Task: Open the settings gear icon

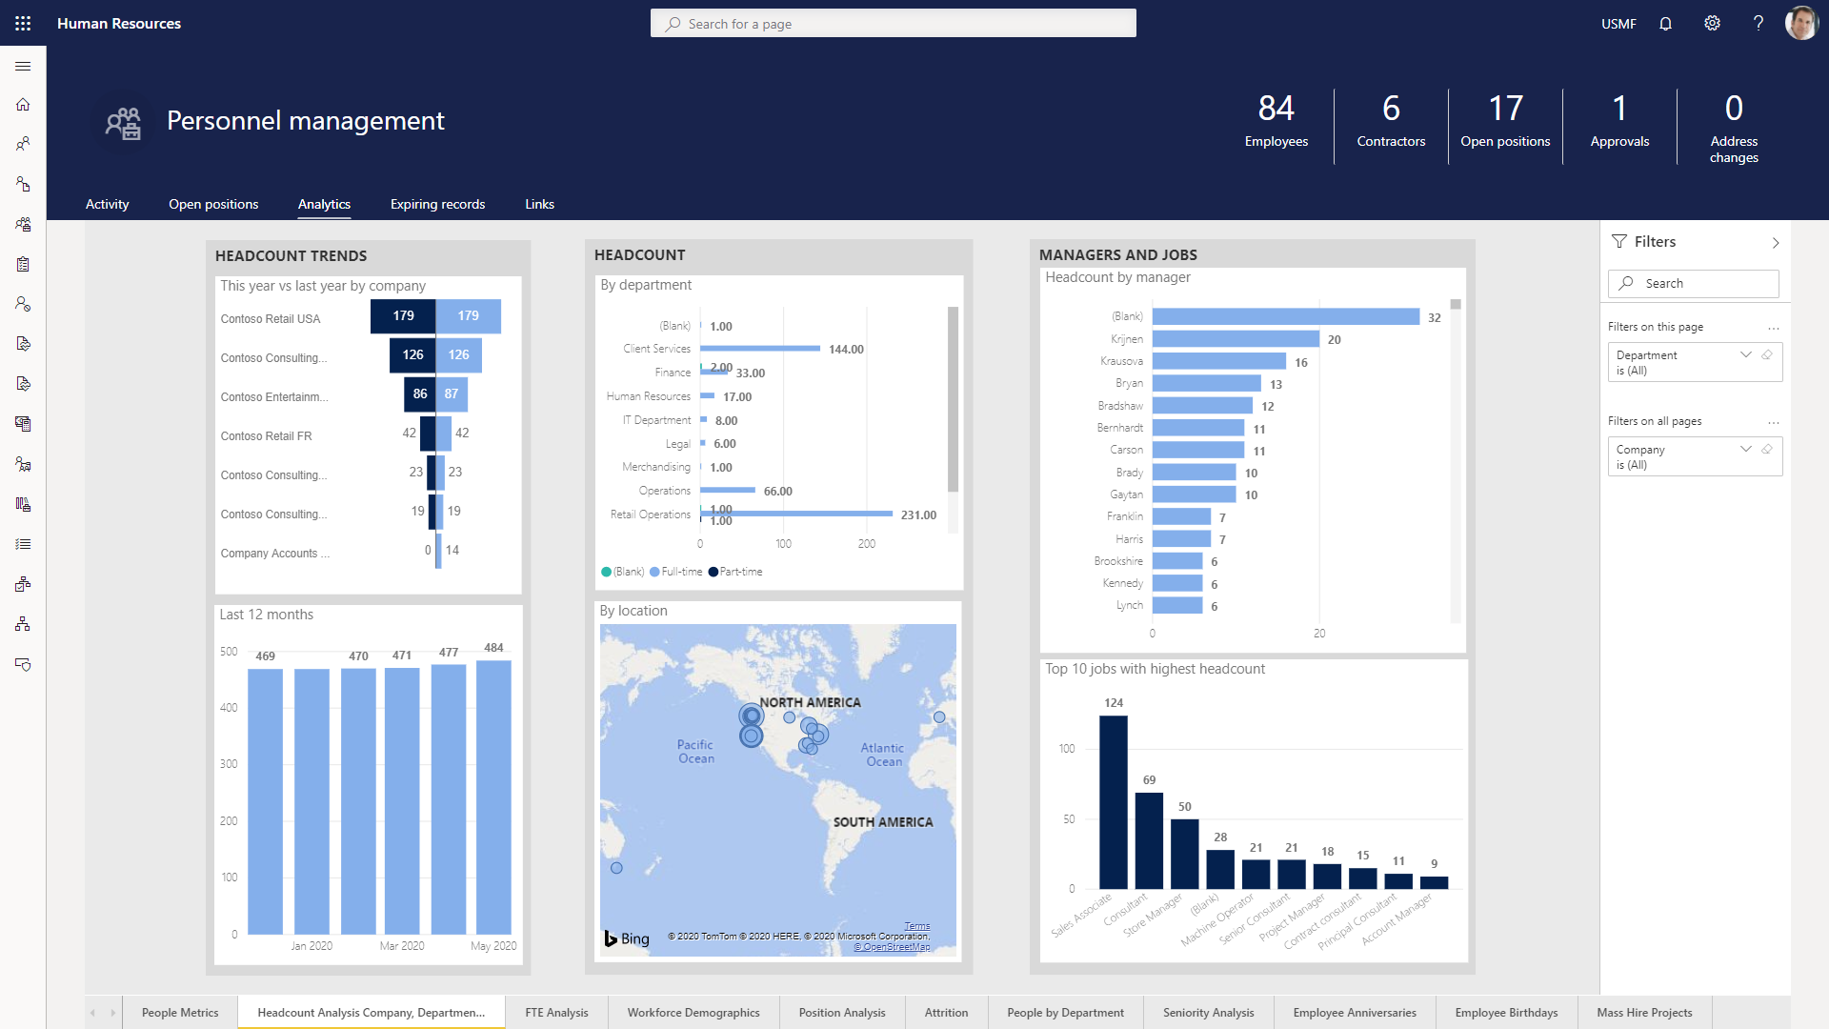Action: click(1712, 23)
